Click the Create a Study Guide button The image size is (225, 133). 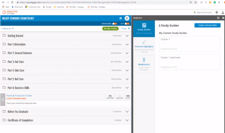207,25
